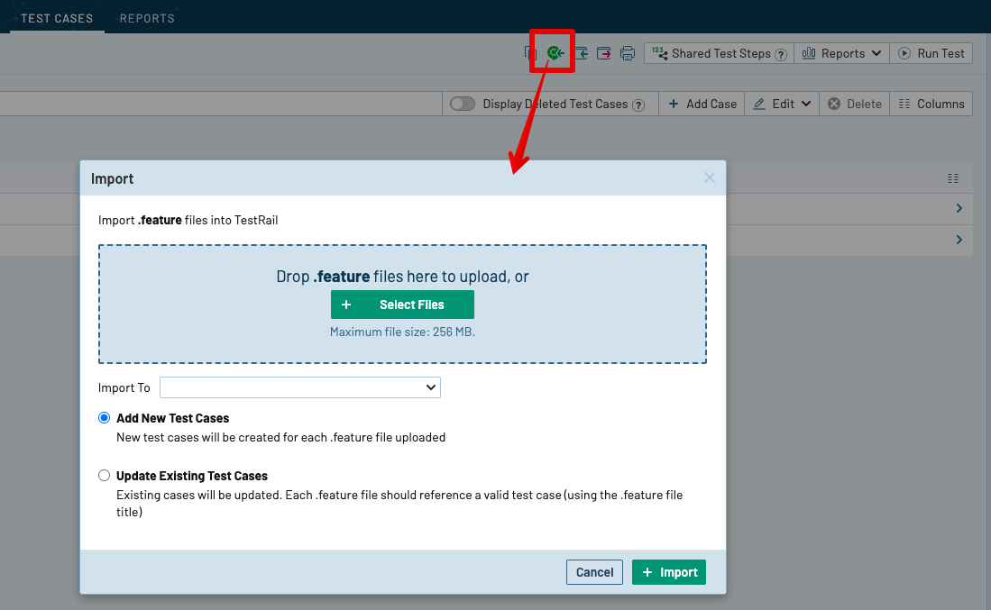Viewport: 991px width, 610px height.
Task: Open the Reports dropdown
Action: pyautogui.click(x=842, y=54)
